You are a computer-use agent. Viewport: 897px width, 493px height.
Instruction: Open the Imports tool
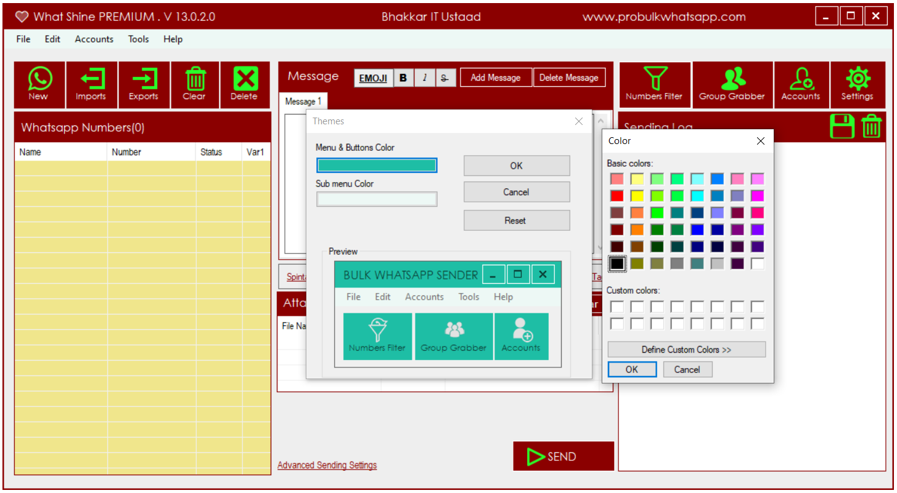91,84
